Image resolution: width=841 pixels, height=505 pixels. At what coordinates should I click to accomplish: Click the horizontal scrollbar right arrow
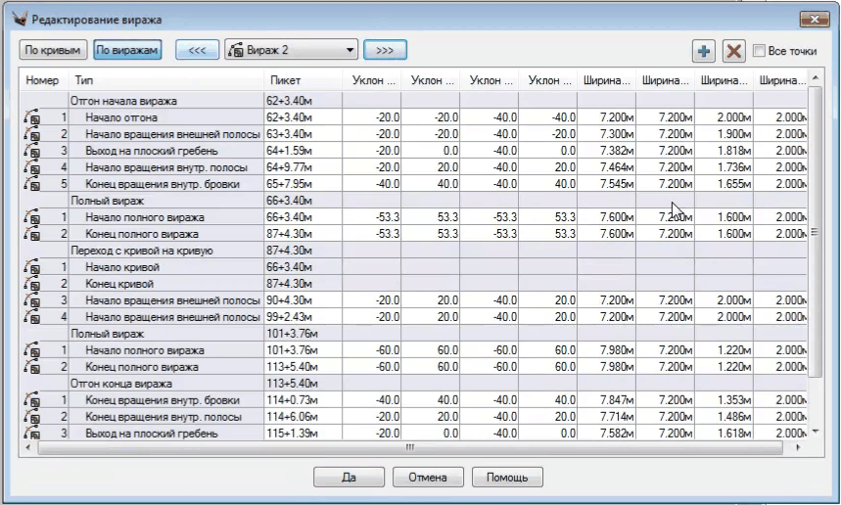pos(799,447)
